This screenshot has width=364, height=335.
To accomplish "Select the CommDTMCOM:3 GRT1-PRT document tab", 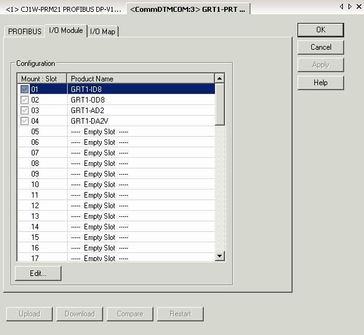I will pos(188,9).
